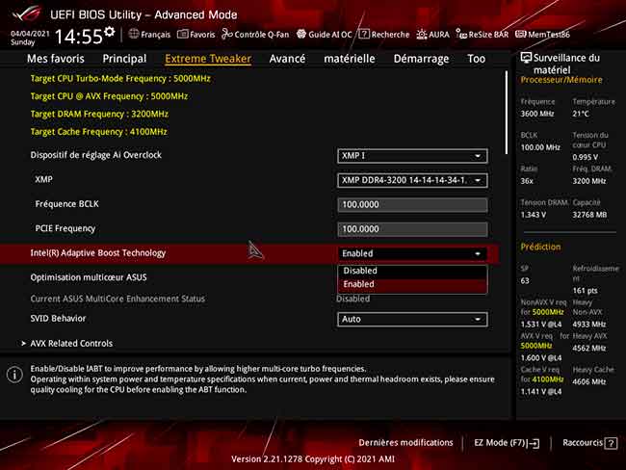The height and width of the screenshot is (470, 626).
Task: Click the Recherche search icon
Action: pos(384,35)
